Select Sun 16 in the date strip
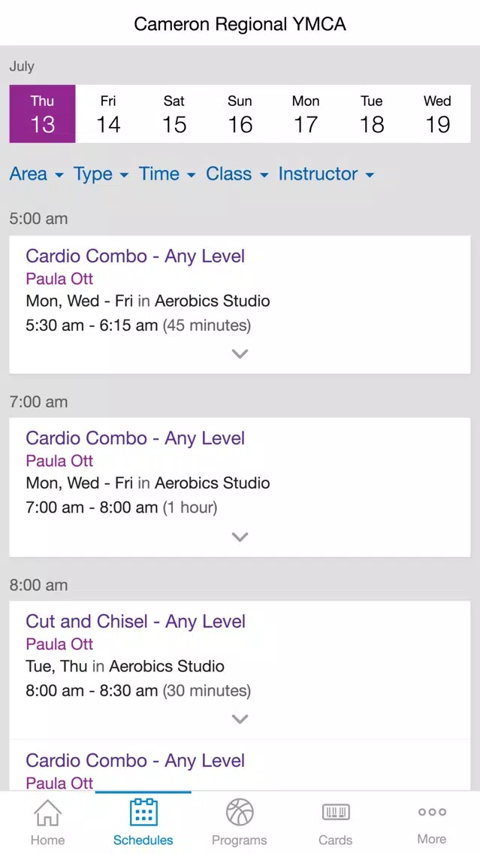This screenshot has width=480, height=854. pyautogui.click(x=240, y=114)
